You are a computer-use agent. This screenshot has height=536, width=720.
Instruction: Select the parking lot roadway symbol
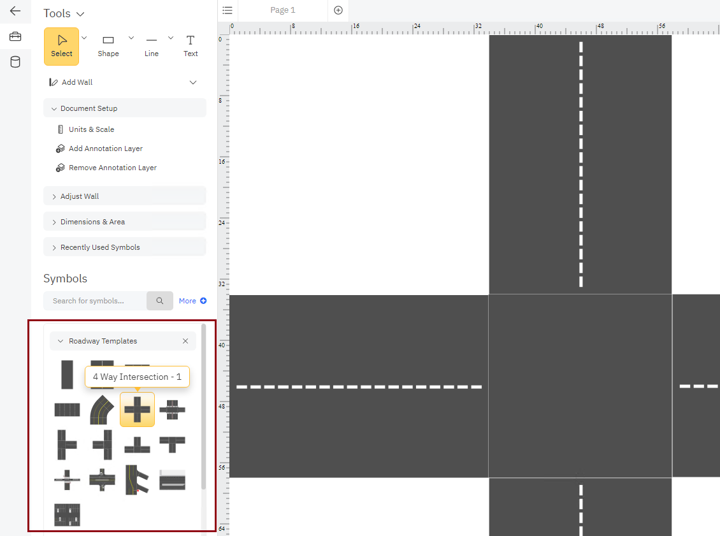(x=67, y=514)
